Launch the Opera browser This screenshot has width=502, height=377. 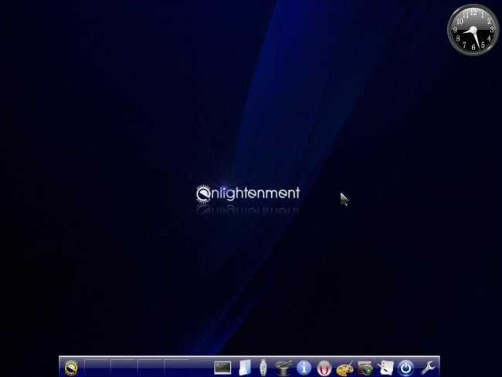coord(324,368)
